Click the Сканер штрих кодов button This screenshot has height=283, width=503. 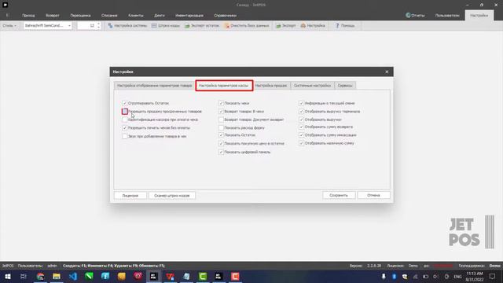point(172,196)
